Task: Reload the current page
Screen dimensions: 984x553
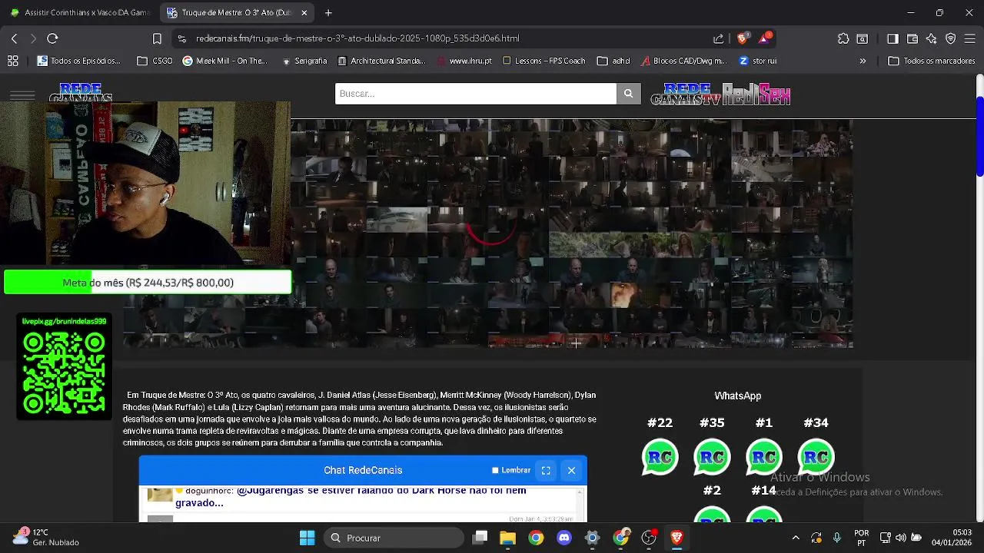Action: point(52,38)
